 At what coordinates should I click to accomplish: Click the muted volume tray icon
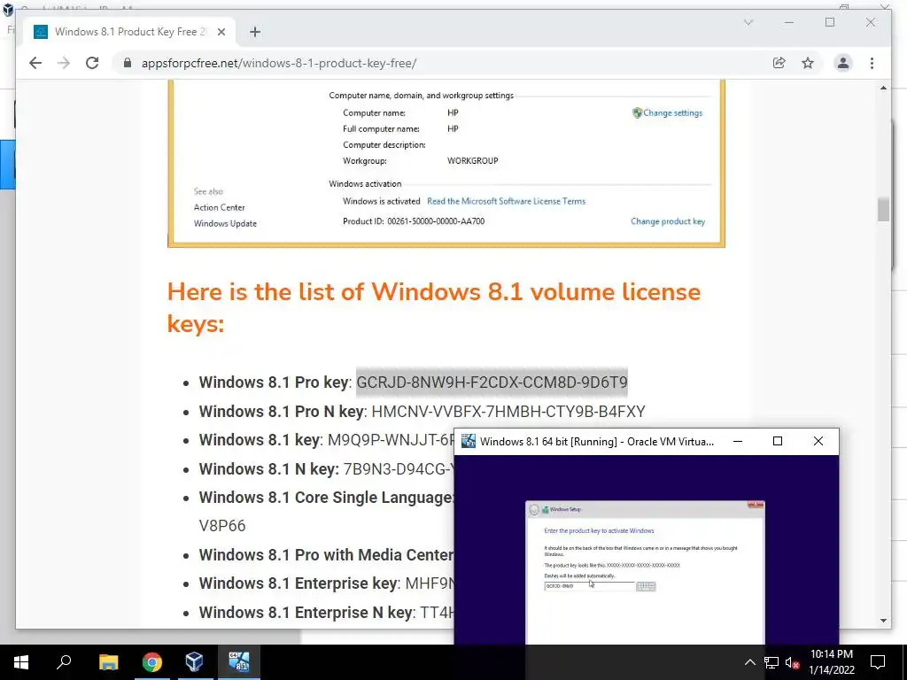click(792, 662)
